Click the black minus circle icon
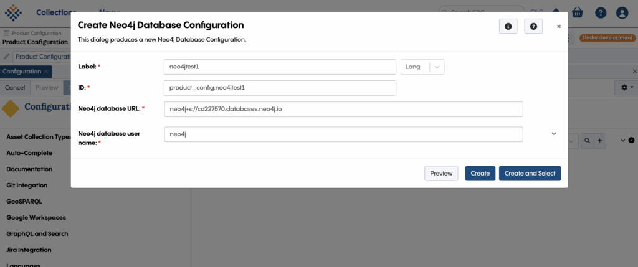This screenshot has width=638, height=267. coord(631,141)
